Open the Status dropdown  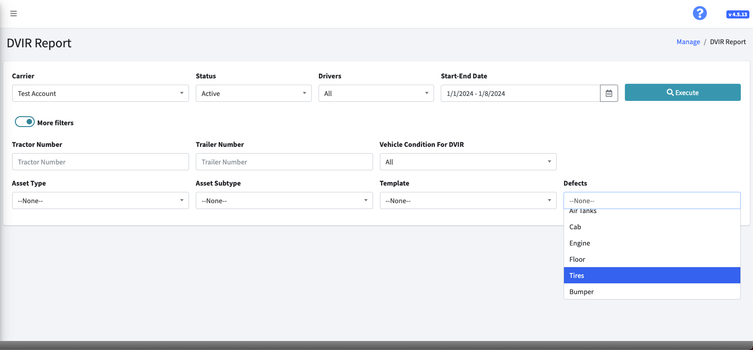click(x=254, y=93)
